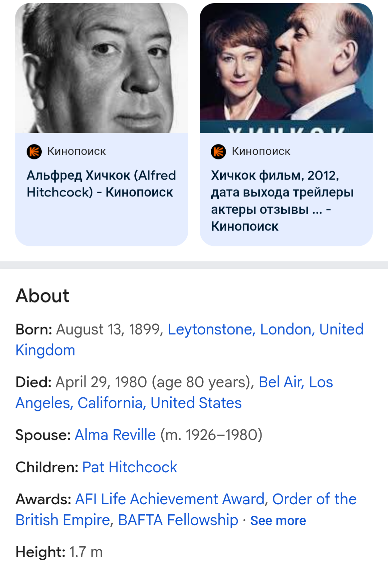Open Pat Hitchcock children link
The image size is (388, 570).
pos(130,467)
